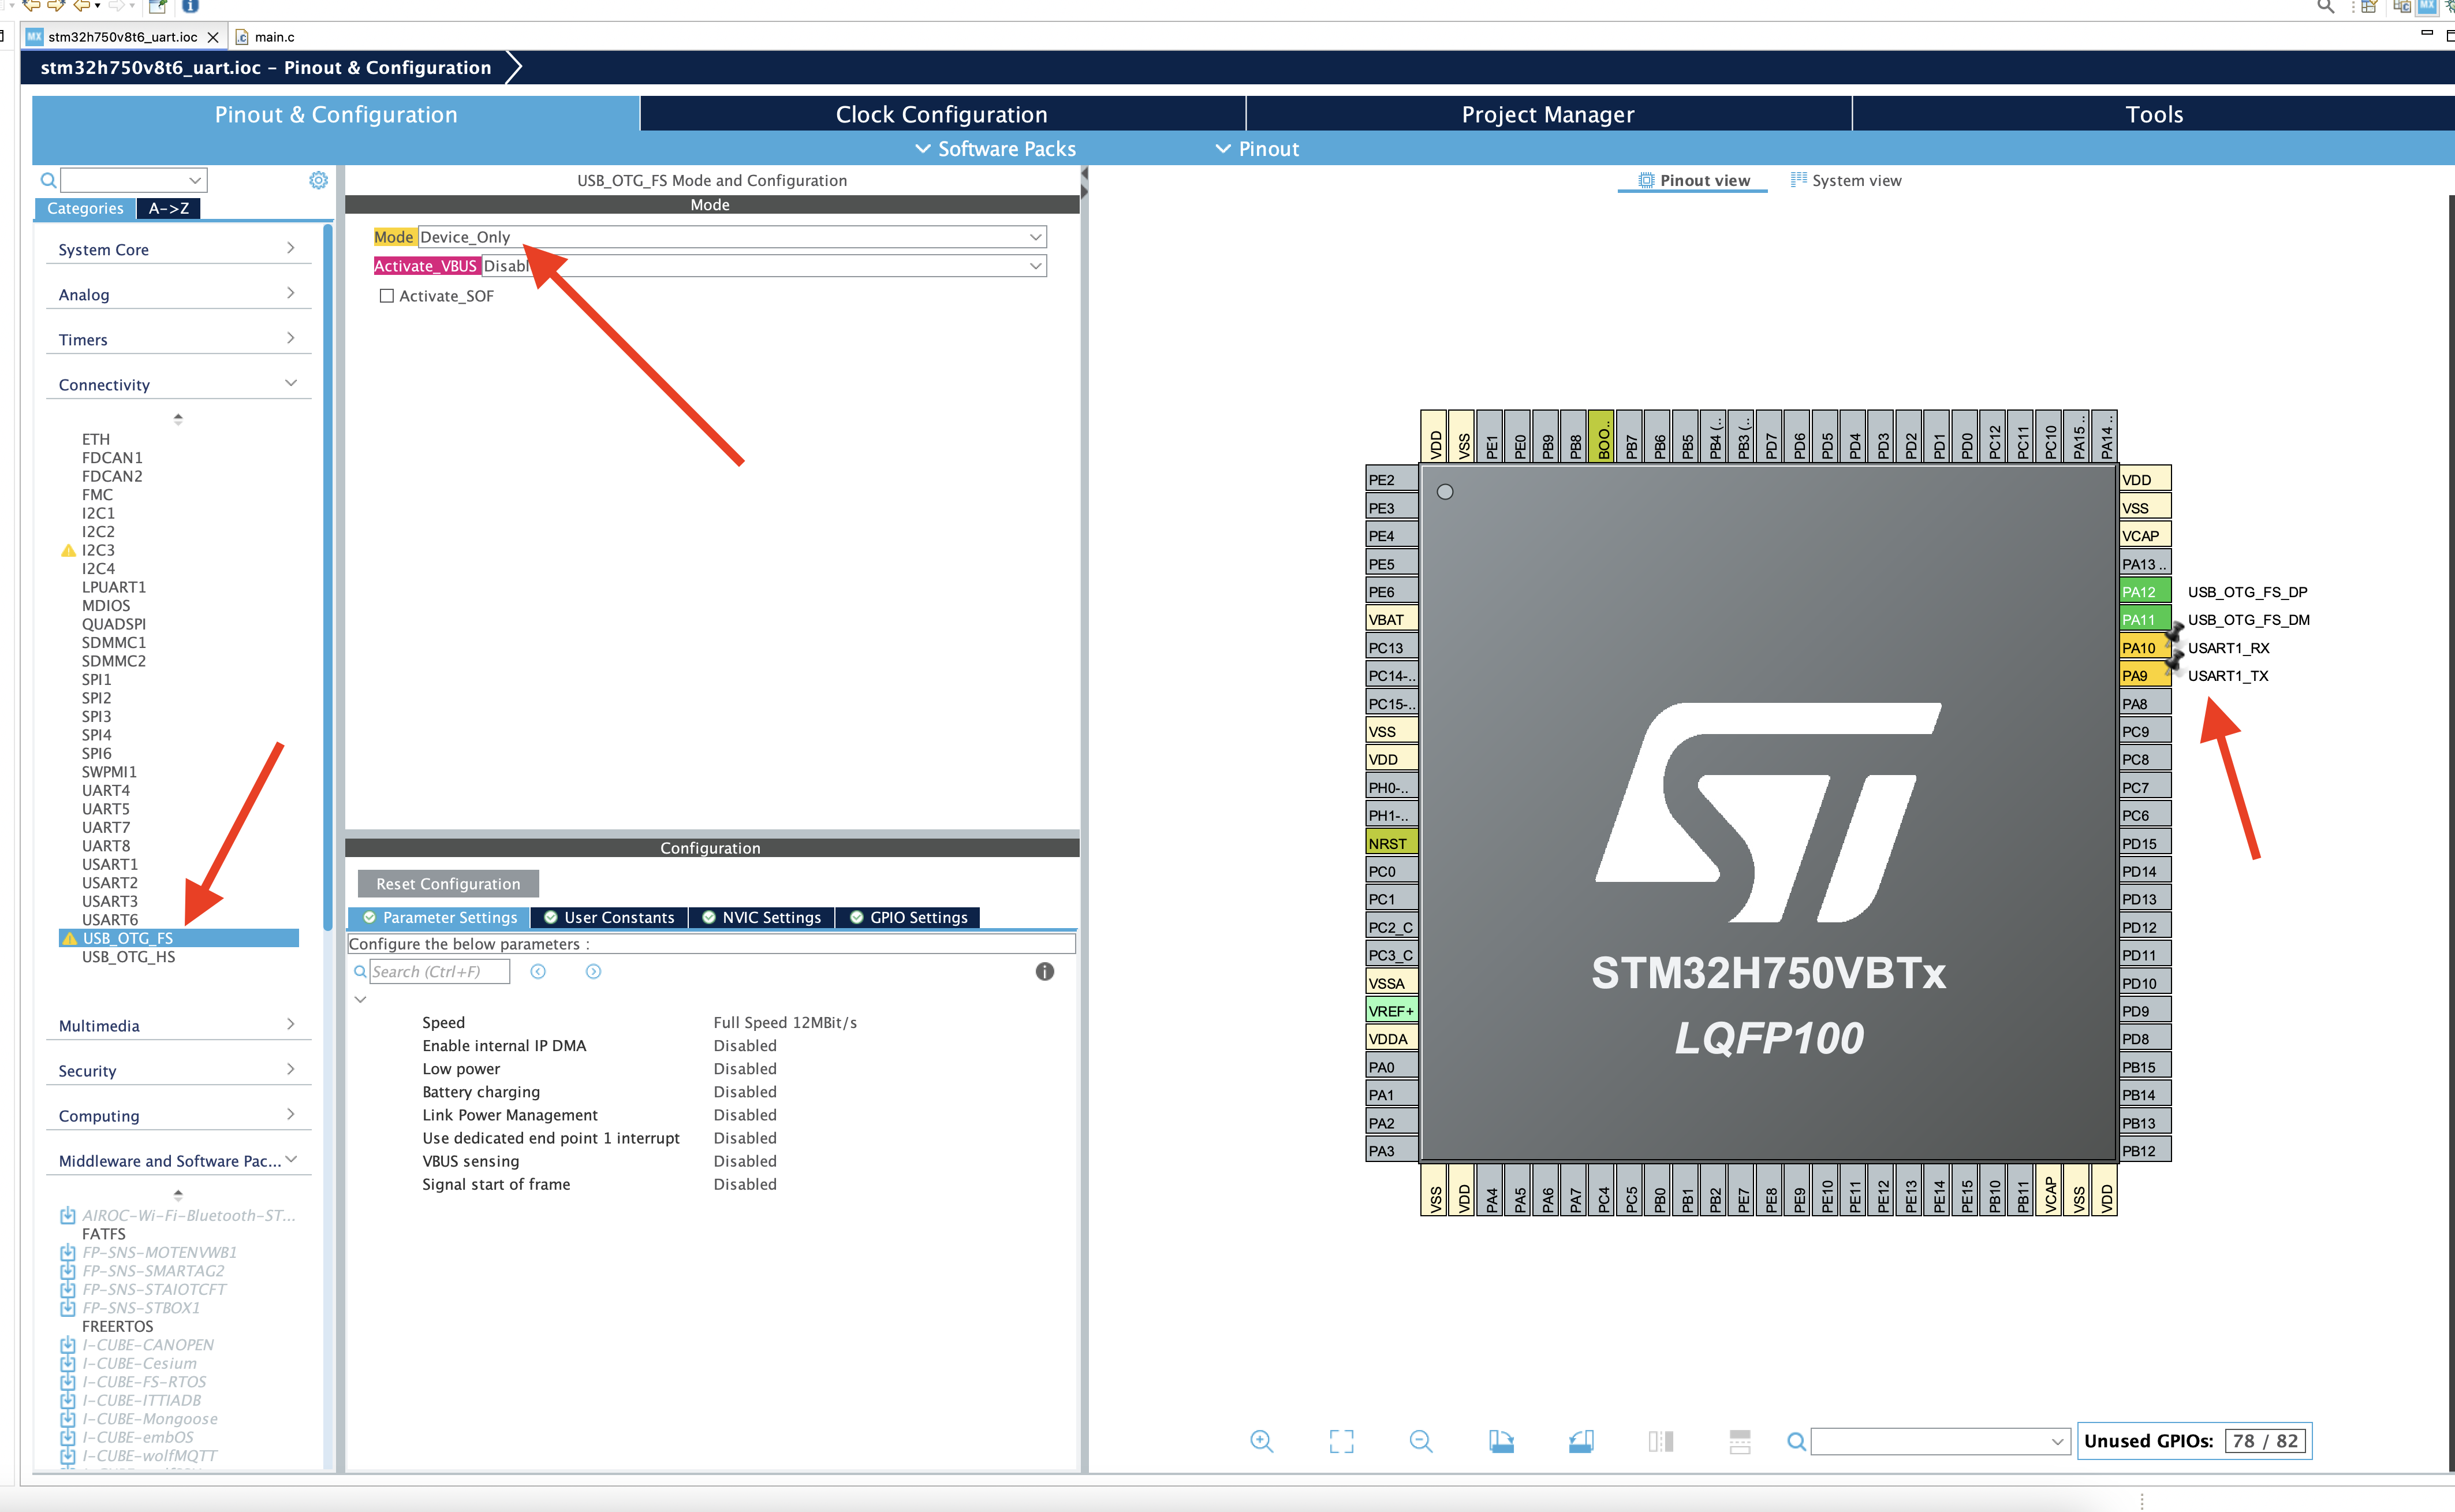The height and width of the screenshot is (1512, 2455).
Task: Click the I-CUBE-CANOPEN pack download icon
Action: point(68,1345)
